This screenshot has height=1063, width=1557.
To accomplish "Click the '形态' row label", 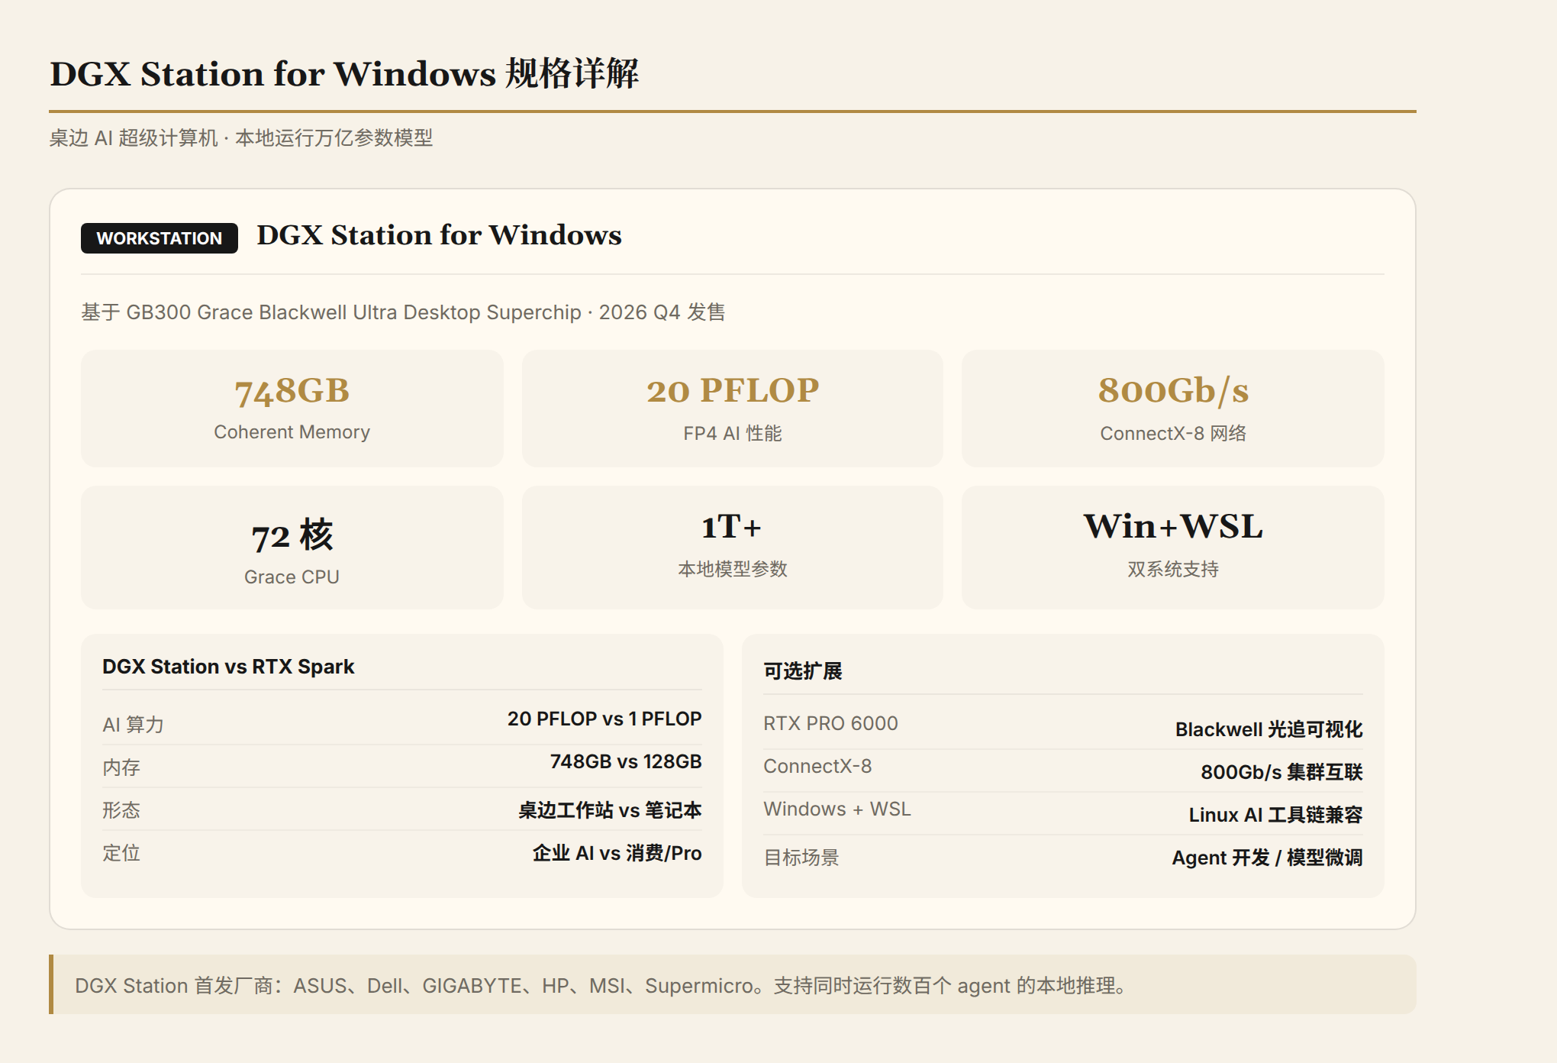I will (x=121, y=809).
